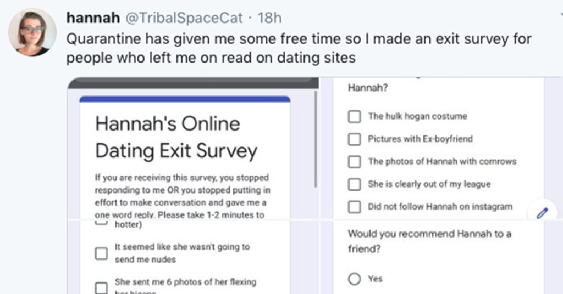Screen dimensions: 563x294
Task: Click the blue pencil edit icon
Action: (x=542, y=213)
